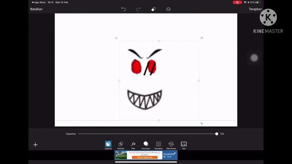
Task: Click the scale handle at sticker corner
Action: (202, 123)
